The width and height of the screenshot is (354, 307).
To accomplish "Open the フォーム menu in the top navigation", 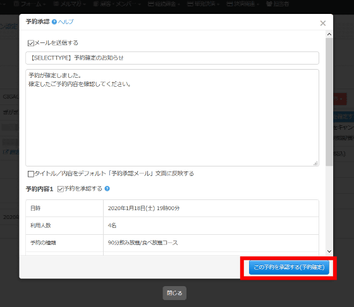I will (x=29, y=4).
